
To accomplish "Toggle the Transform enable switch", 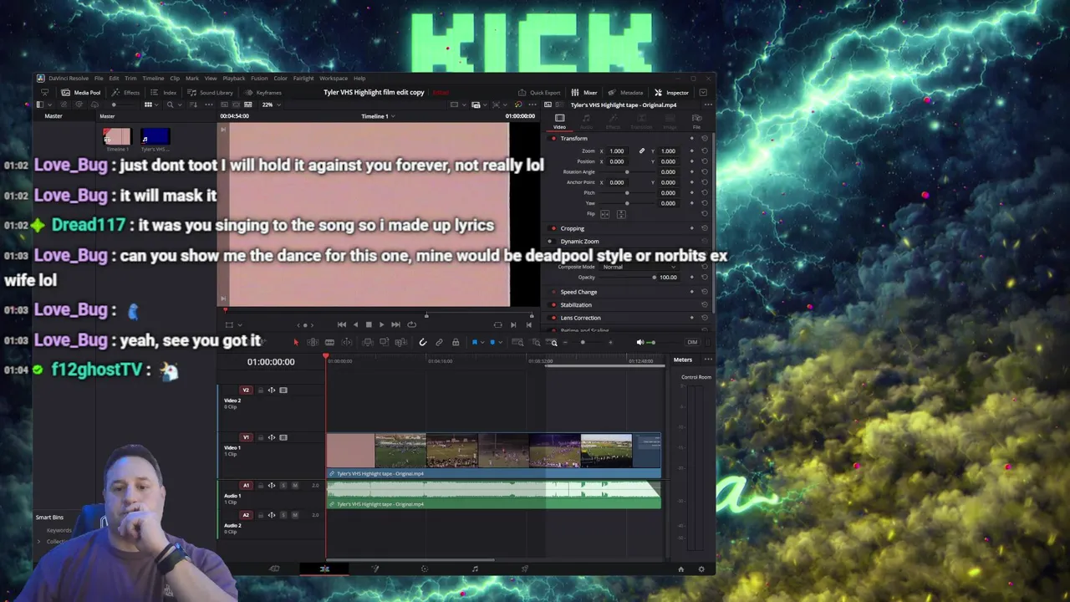I will click(x=553, y=139).
